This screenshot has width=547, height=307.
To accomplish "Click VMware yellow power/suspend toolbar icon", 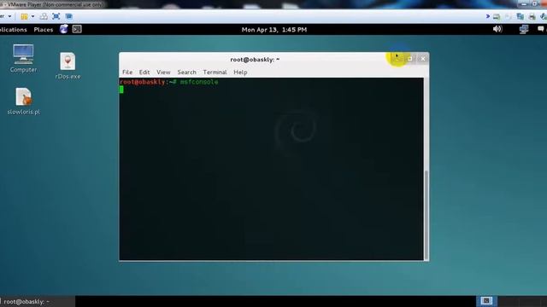I will [24, 16].
